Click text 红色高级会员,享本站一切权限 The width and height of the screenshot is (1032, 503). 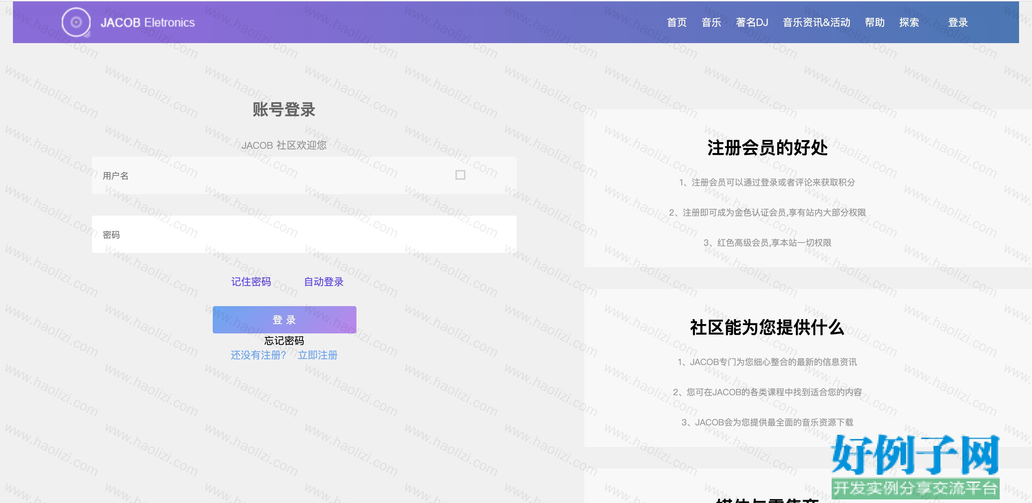click(x=774, y=243)
